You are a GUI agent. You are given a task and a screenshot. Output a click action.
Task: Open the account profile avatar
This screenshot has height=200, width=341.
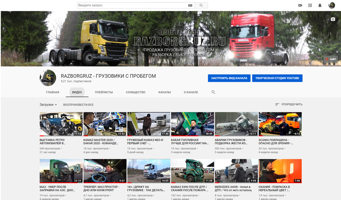pyautogui.click(x=332, y=5)
